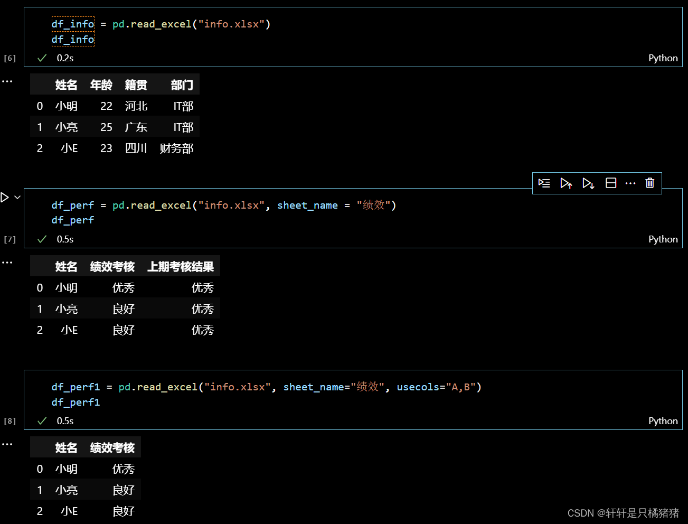This screenshot has height=524, width=688.
Task: Click execution count [7] label
Action: click(10, 240)
